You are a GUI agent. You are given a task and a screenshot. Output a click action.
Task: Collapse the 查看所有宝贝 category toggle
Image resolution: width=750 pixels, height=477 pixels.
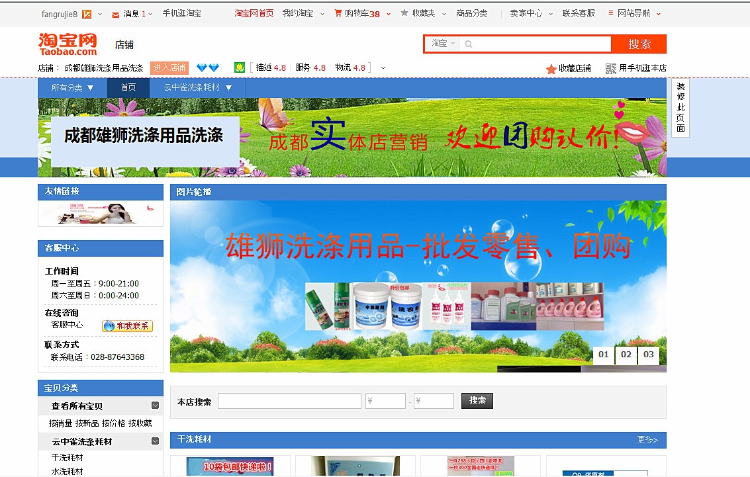coord(155,406)
